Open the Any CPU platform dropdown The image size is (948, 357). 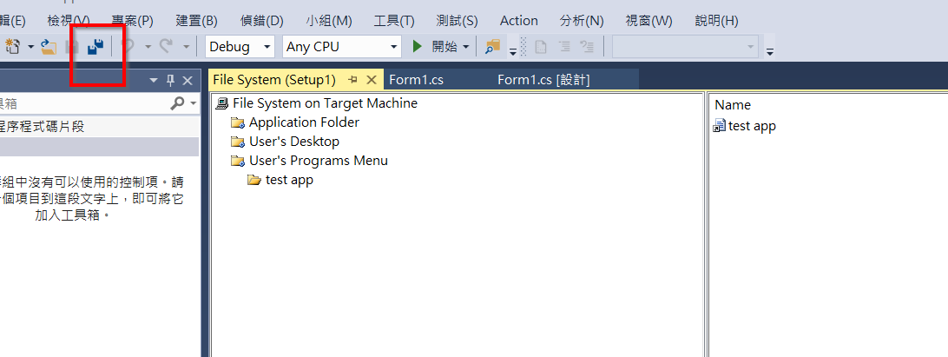click(x=341, y=47)
